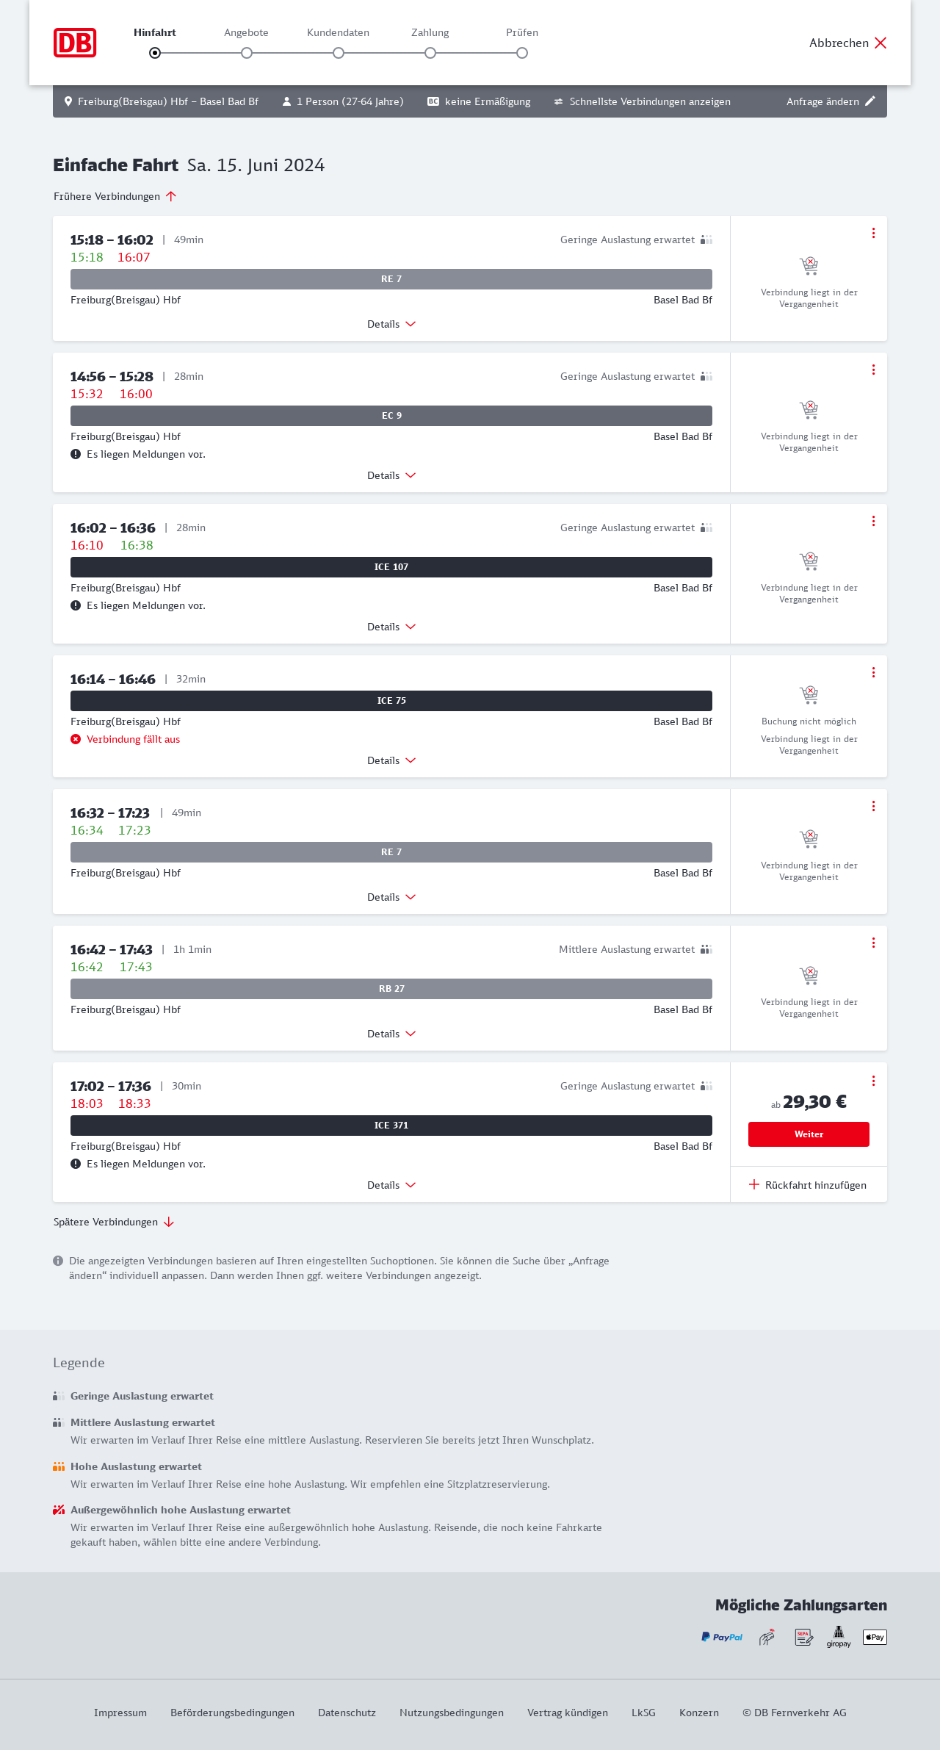Click the DB logo
Viewport: 940px width, 1750px height.
coord(75,43)
